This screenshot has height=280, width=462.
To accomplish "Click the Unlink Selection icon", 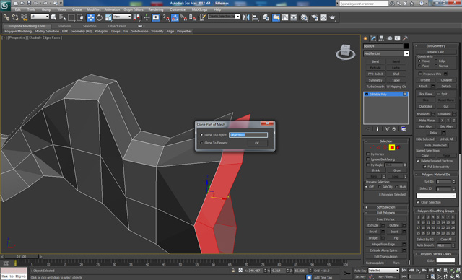I will (x=15, y=17).
